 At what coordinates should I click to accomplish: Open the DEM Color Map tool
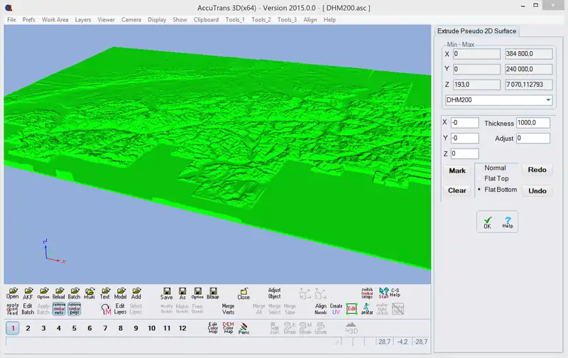coord(228,327)
